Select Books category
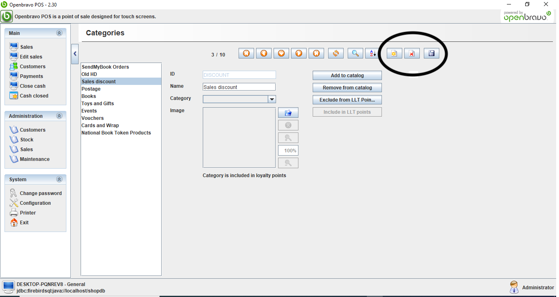Image resolution: width=559 pixels, height=297 pixels. coord(121,96)
